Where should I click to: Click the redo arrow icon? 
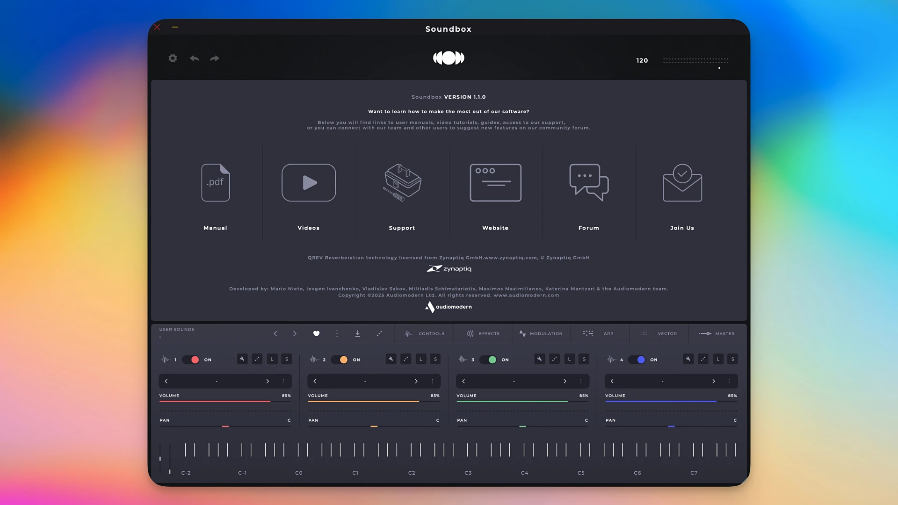[x=215, y=58]
